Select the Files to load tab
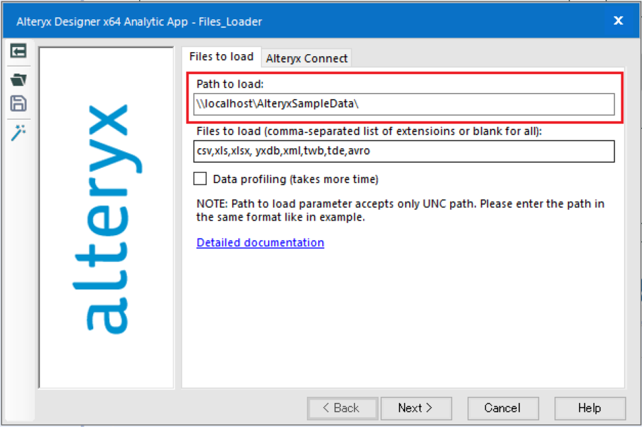The width and height of the screenshot is (642, 427). pos(221,57)
